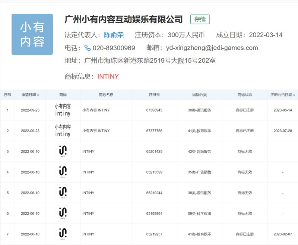Open INTINY logo icon in row 65215599
This screenshot has height=245, width=298.
pos(63,172)
